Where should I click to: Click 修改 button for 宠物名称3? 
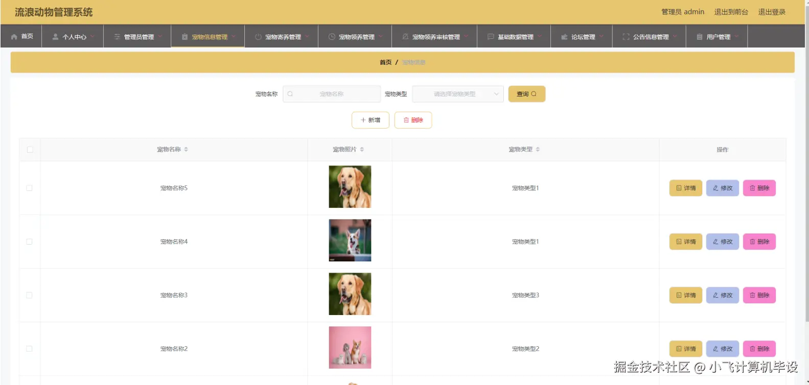(723, 295)
